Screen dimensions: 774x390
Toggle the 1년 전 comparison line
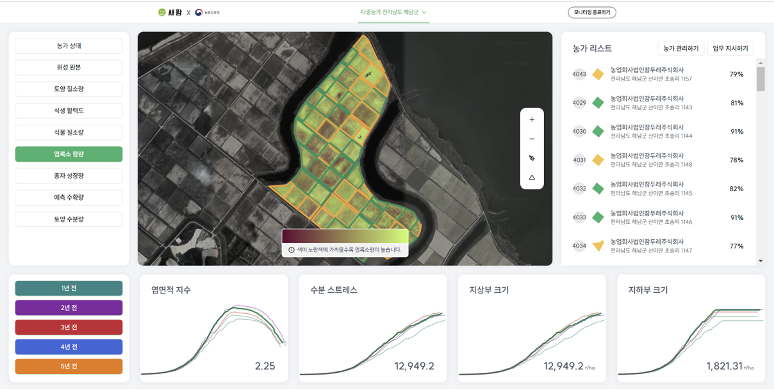click(69, 288)
